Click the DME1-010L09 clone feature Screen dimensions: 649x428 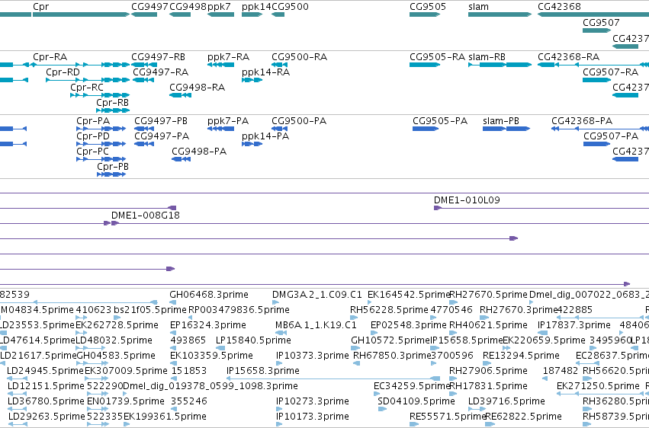coord(541,208)
